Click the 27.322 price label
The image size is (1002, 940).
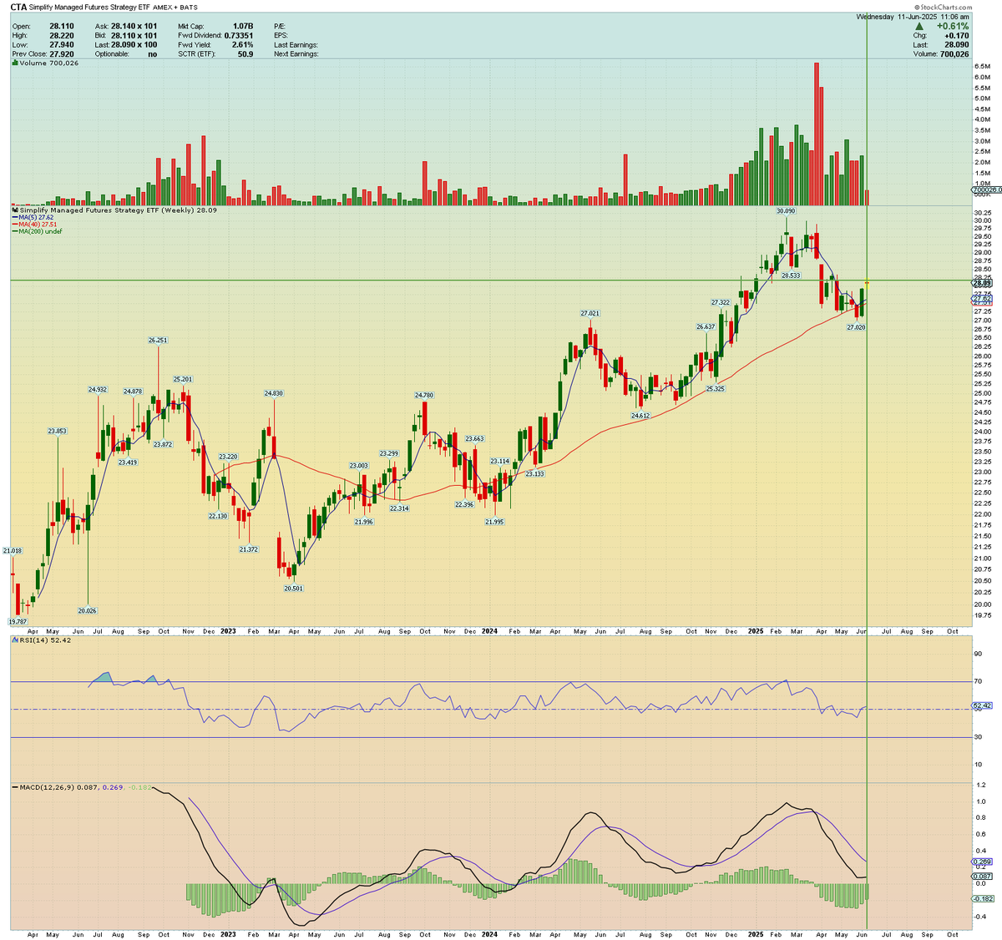point(721,301)
